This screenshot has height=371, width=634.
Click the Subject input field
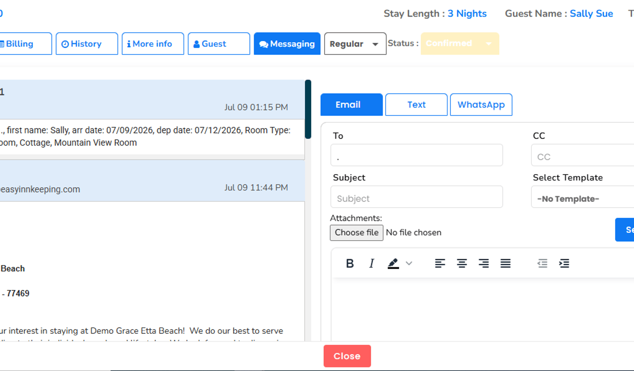416,197
